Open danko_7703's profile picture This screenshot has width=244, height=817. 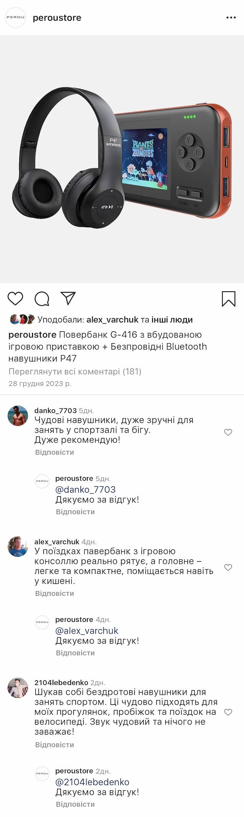click(x=18, y=416)
